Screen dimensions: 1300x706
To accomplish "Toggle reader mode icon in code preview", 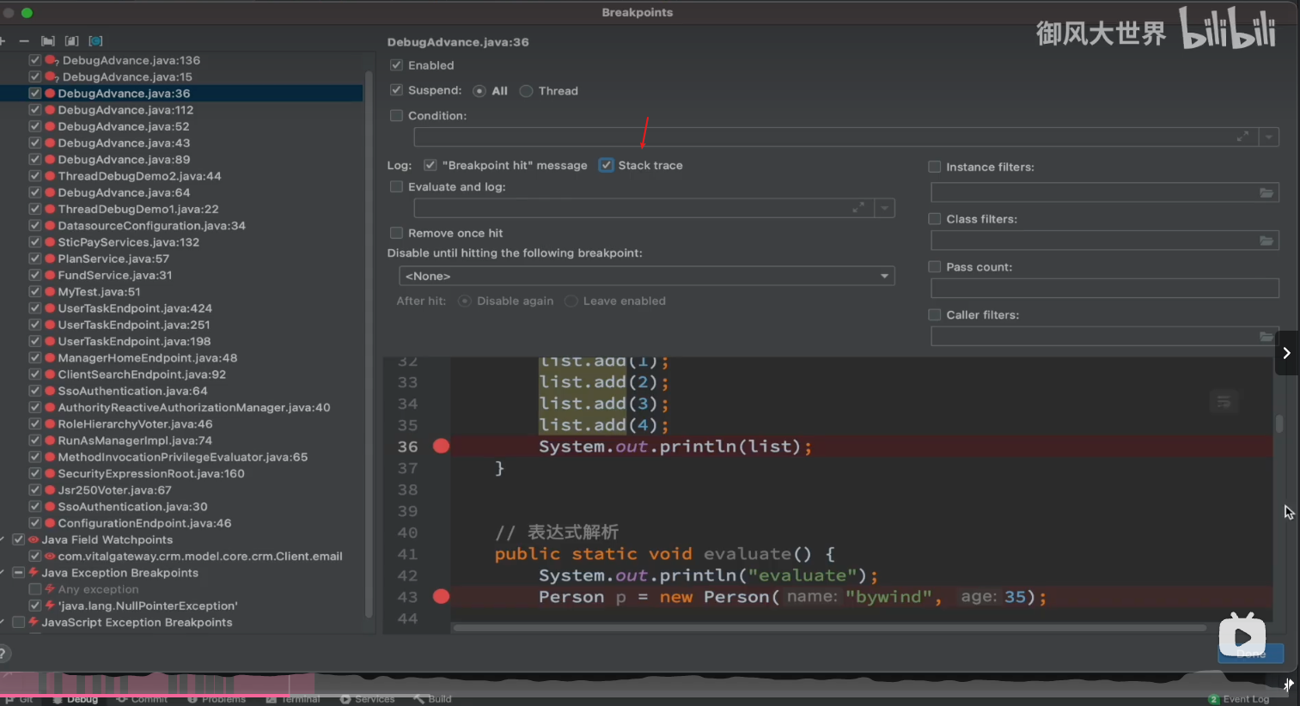I will (x=1224, y=401).
